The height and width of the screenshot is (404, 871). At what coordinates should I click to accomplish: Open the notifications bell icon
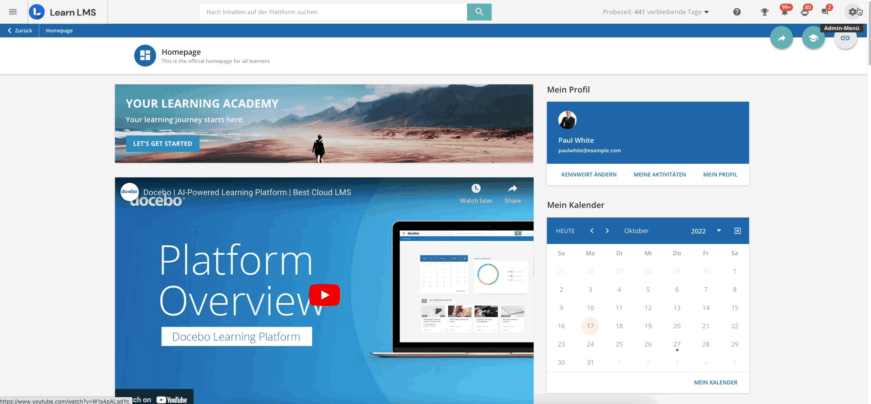coord(785,12)
